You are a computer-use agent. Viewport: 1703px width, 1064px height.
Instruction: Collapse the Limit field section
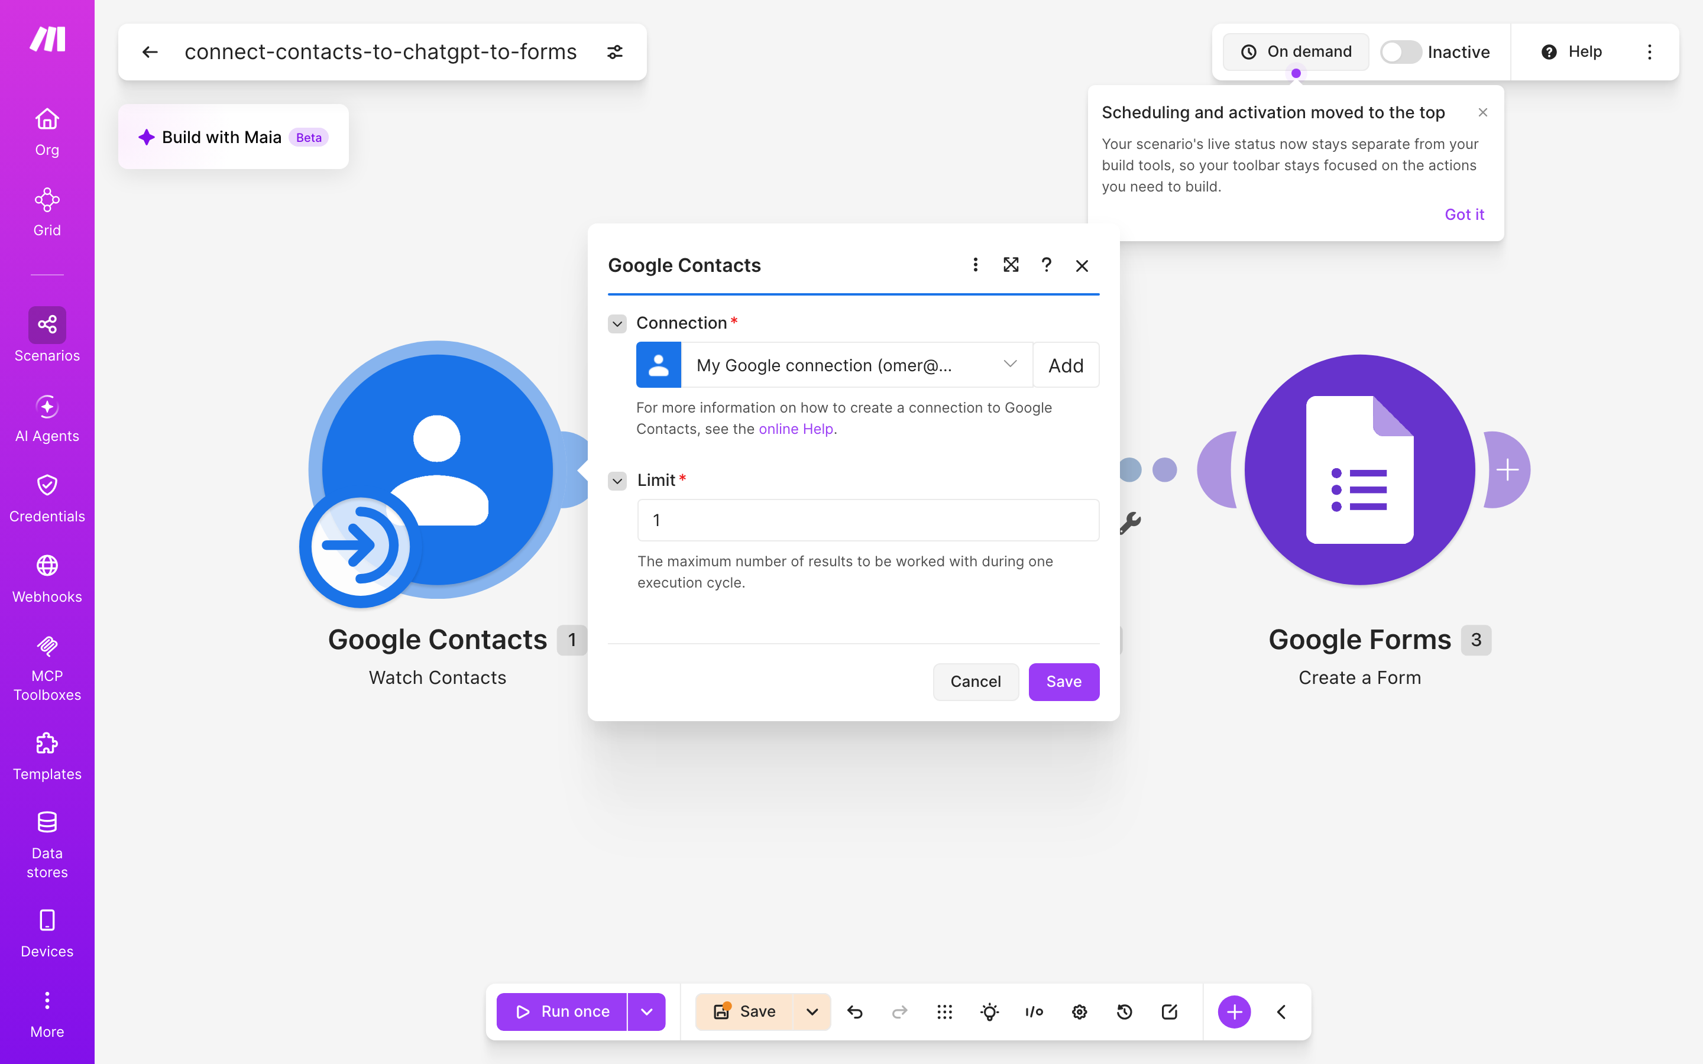(617, 481)
